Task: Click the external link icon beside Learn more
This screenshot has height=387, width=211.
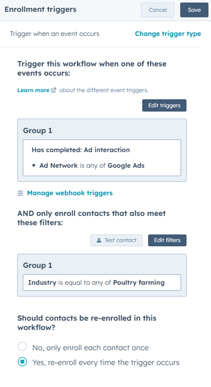Action: 53,90
